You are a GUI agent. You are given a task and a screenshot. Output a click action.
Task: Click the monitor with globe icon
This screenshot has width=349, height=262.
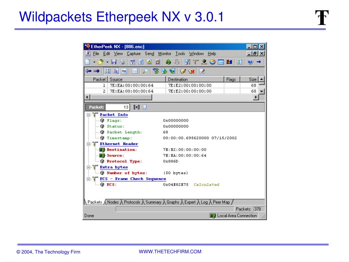pyautogui.click(x=172, y=71)
